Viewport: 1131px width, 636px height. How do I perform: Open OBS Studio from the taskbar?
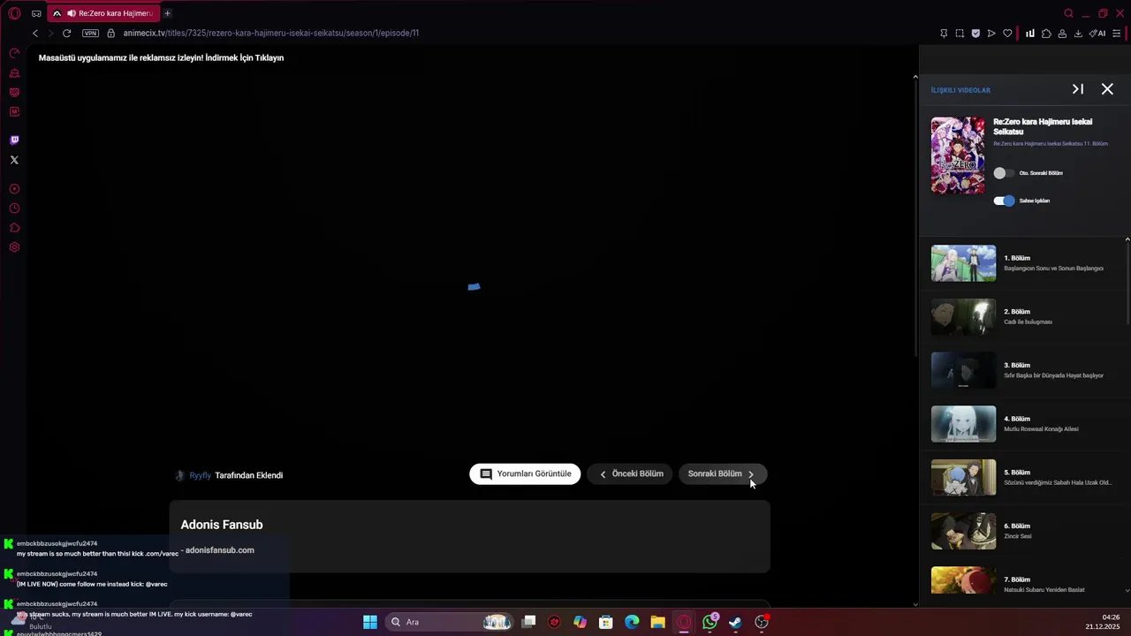pos(762,622)
